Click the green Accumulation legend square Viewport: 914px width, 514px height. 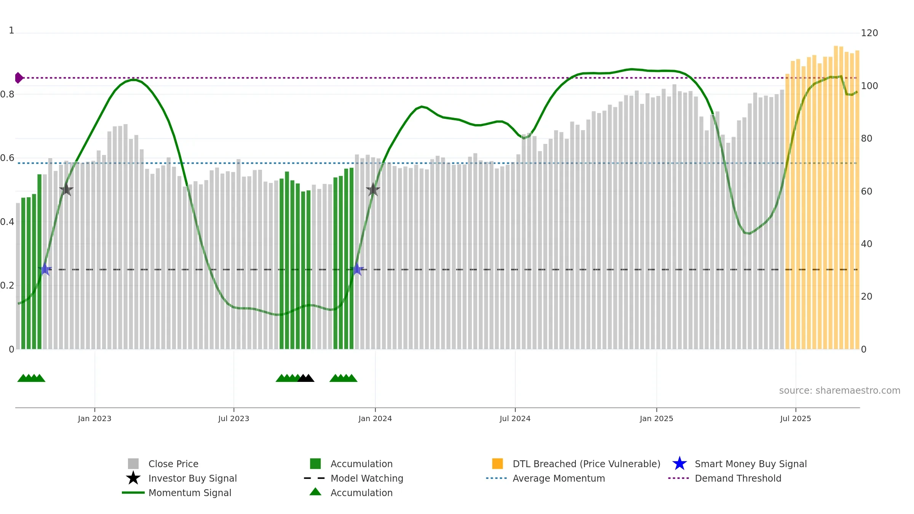pos(315,464)
